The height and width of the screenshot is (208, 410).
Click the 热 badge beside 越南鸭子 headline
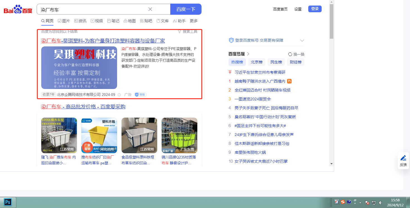point(289,81)
